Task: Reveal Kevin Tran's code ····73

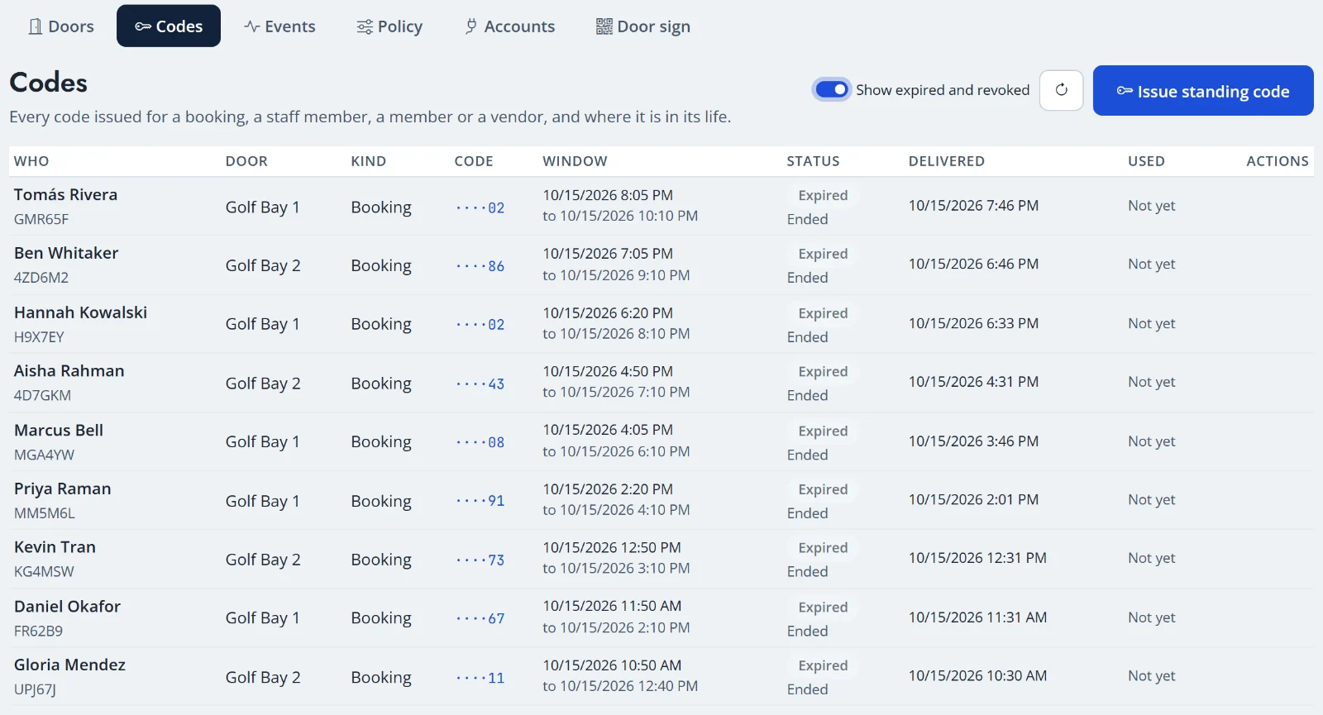Action: pos(480,560)
